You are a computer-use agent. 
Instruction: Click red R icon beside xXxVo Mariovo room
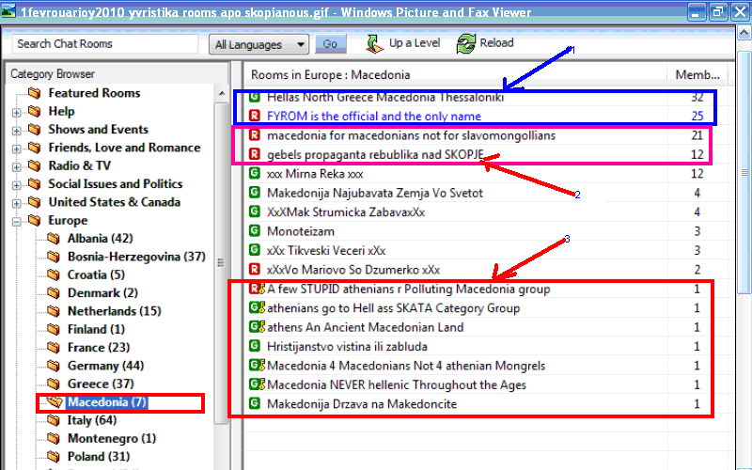point(255,269)
